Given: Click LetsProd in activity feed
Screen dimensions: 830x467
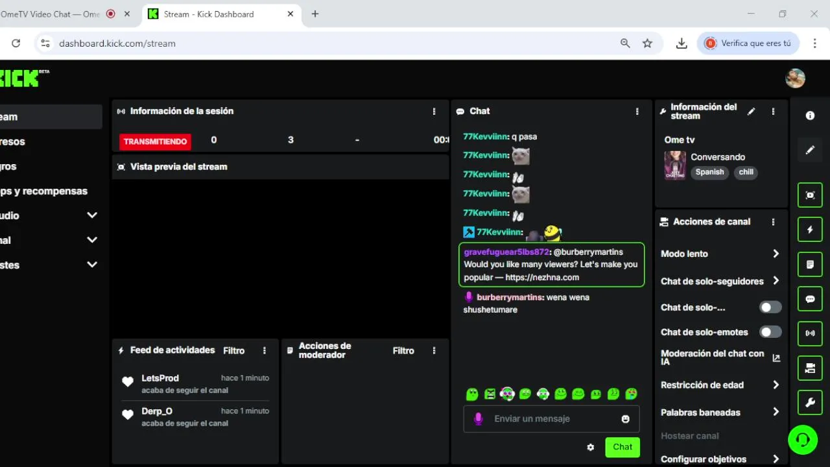Looking at the screenshot, I should click(x=160, y=378).
